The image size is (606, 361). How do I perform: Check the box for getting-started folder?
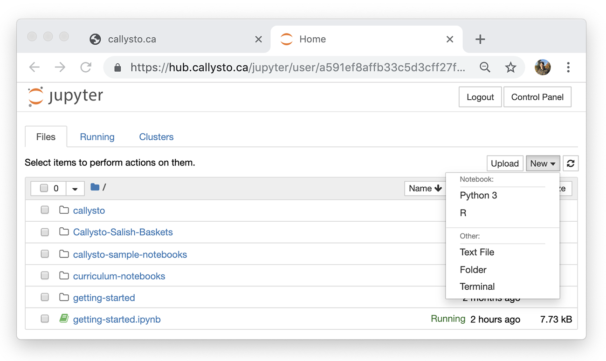[x=45, y=297]
